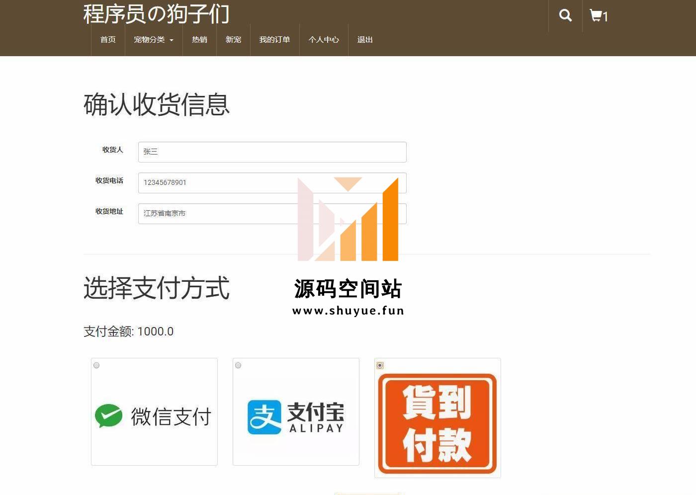The height and width of the screenshot is (495, 696).
Task: Click the 支付金额: 1000.0 text
Action: pyautogui.click(x=128, y=331)
